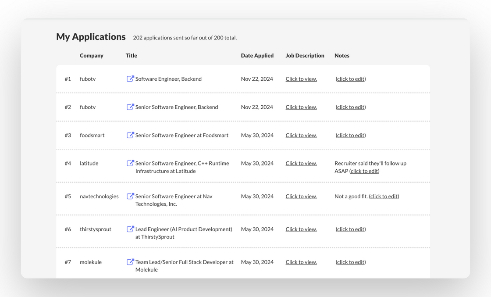Viewport: 491px width, 297px height.
Task: Select company name 'molekule'
Action: coord(90,262)
